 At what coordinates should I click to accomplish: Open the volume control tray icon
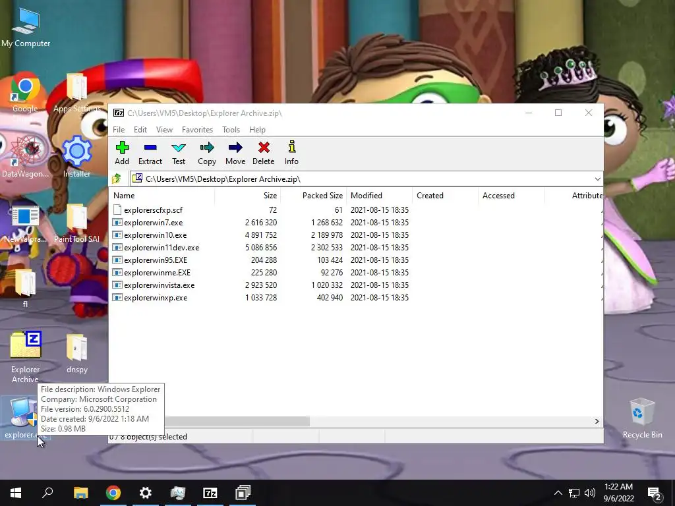click(590, 493)
